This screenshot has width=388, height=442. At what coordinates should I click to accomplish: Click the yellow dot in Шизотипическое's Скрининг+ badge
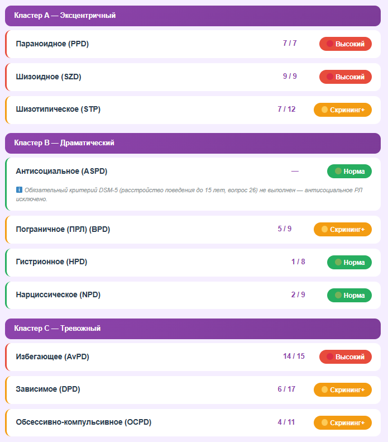pyautogui.click(x=324, y=110)
